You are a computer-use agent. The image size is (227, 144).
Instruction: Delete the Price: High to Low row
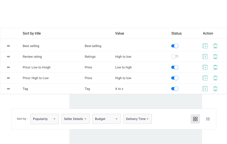[x=215, y=78]
